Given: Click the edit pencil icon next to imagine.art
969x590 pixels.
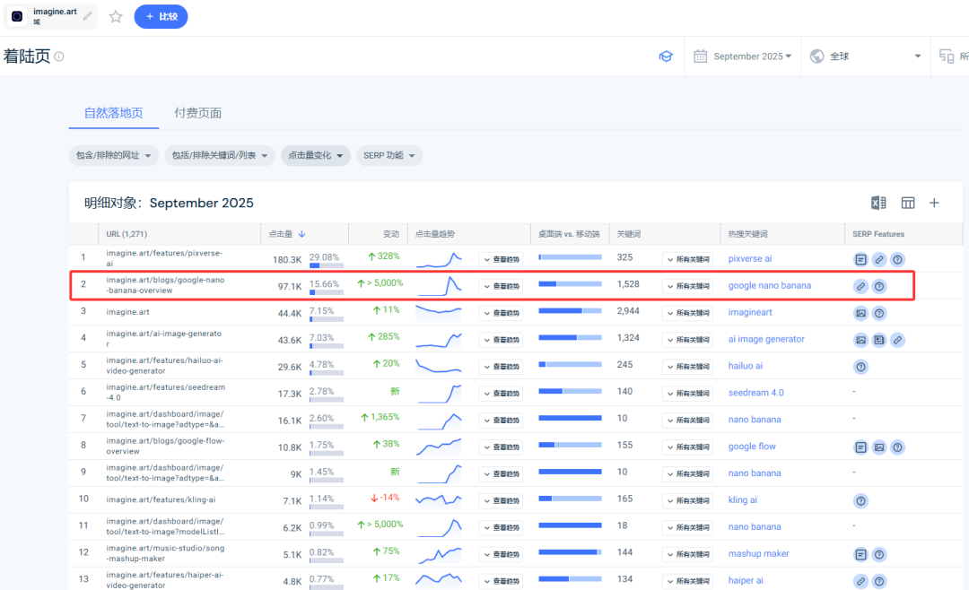Looking at the screenshot, I should [88, 16].
